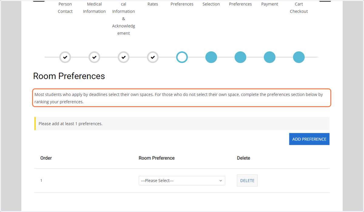Select the Payment step label

pos(270,4)
